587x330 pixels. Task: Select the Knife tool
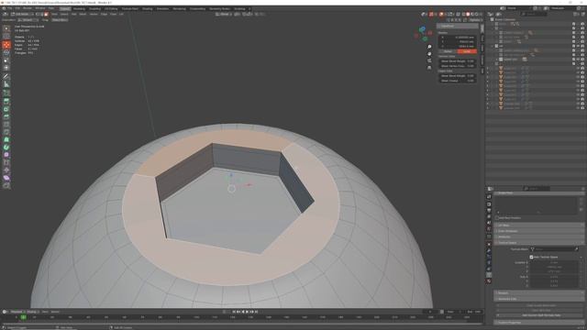click(x=6, y=132)
